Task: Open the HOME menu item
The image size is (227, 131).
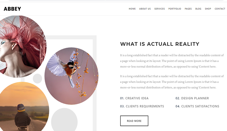Action: (132, 9)
